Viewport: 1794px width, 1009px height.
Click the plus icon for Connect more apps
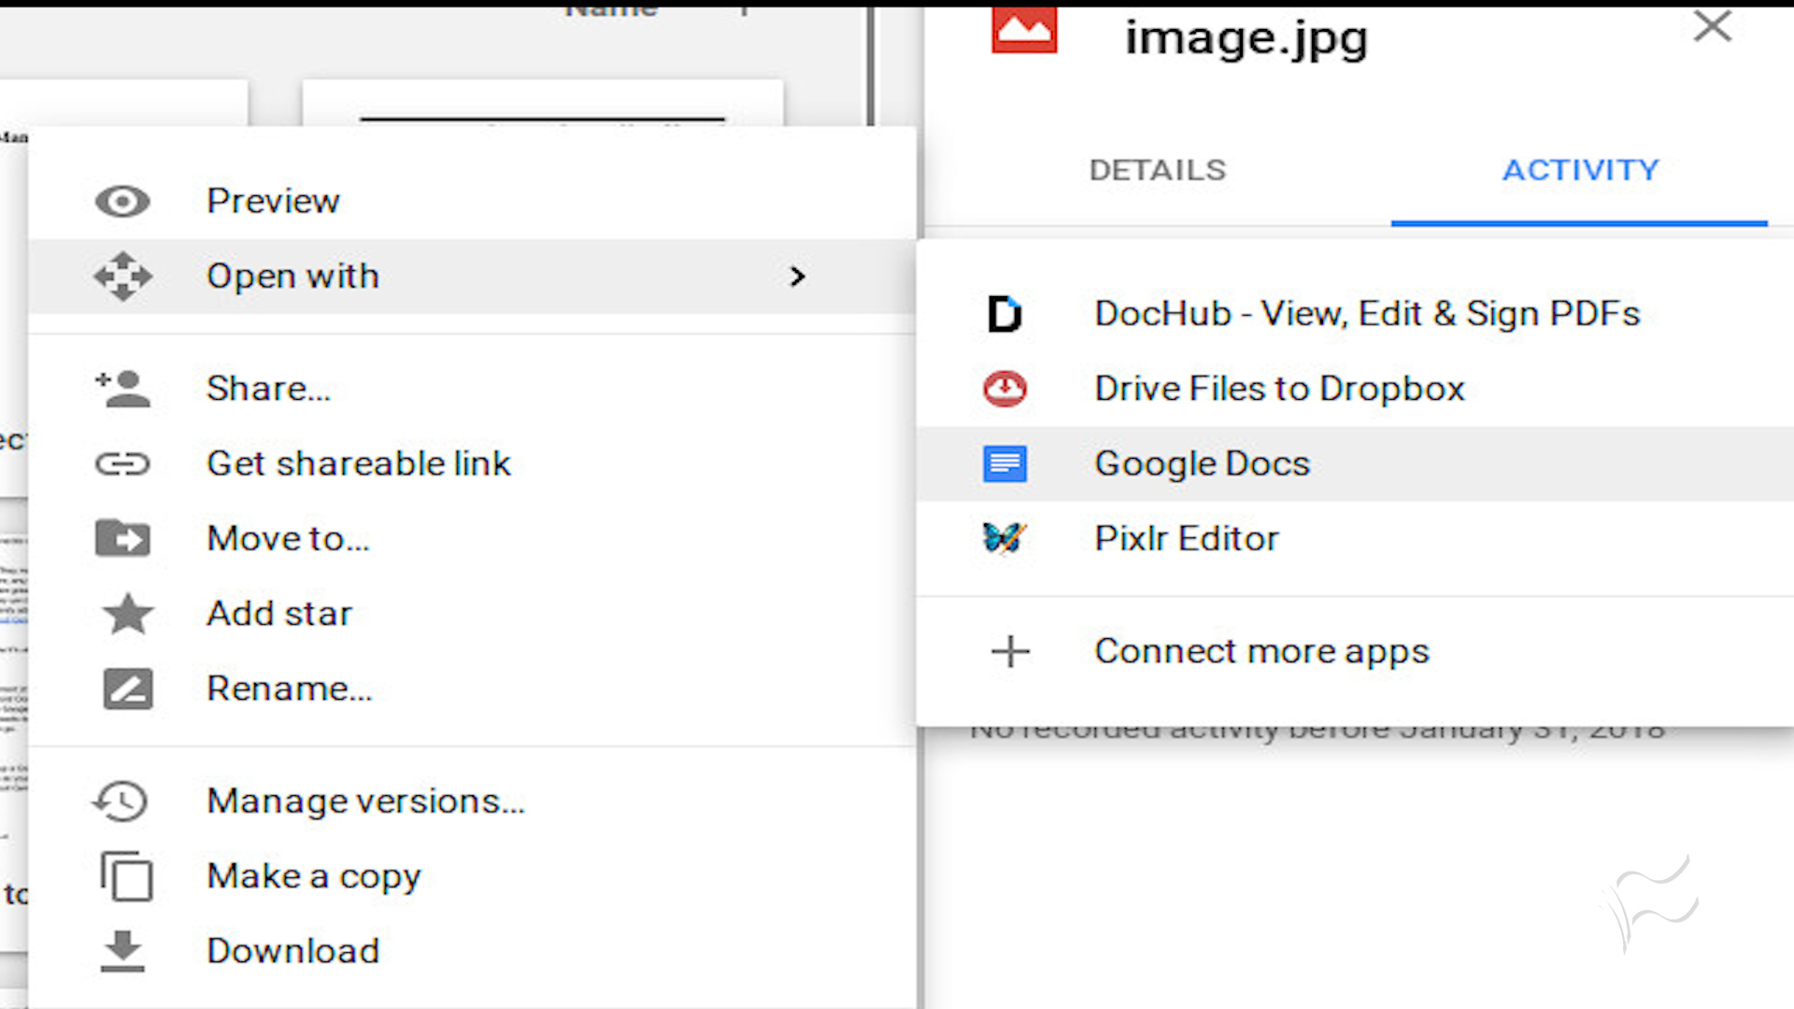coord(1010,651)
